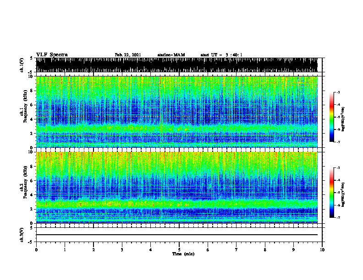Click the ch.1 frequency tick label "4"

pos(32,119)
